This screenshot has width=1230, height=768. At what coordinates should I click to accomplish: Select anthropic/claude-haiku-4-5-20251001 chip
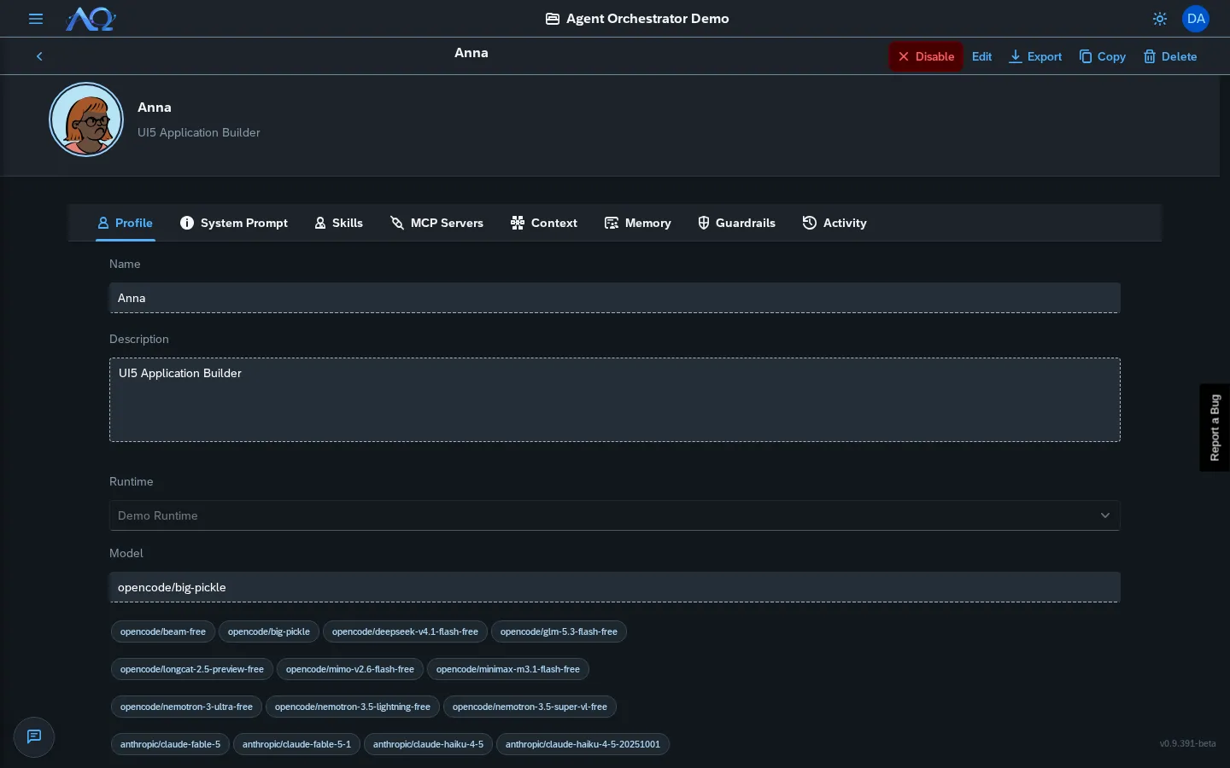click(583, 744)
